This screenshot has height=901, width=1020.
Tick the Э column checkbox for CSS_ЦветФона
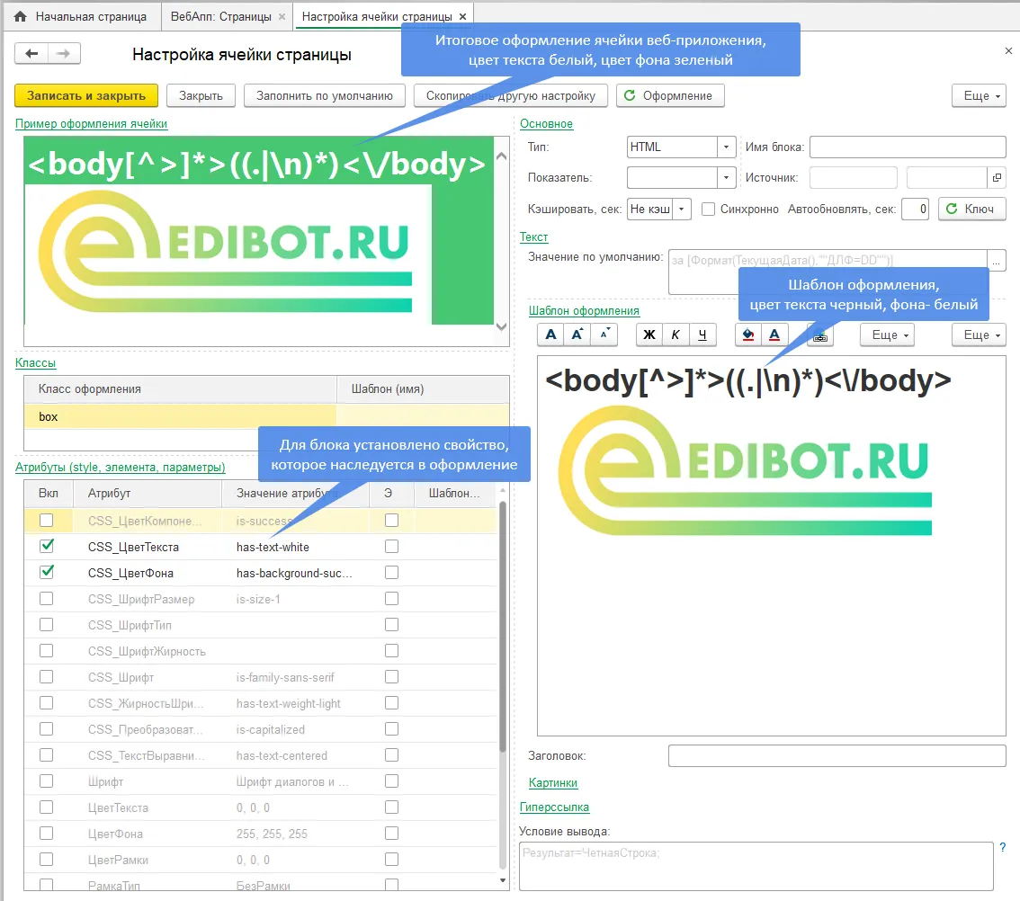point(391,573)
